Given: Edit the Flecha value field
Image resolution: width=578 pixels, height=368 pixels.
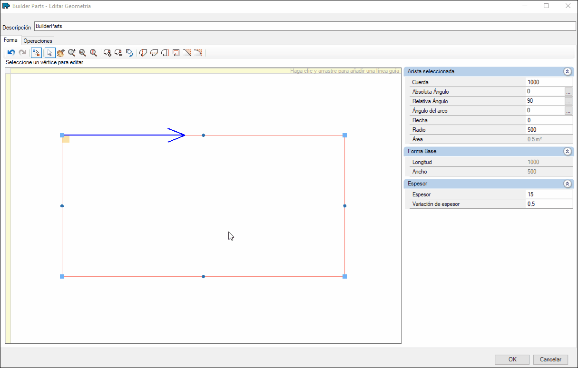Looking at the screenshot, I should [x=549, y=120].
